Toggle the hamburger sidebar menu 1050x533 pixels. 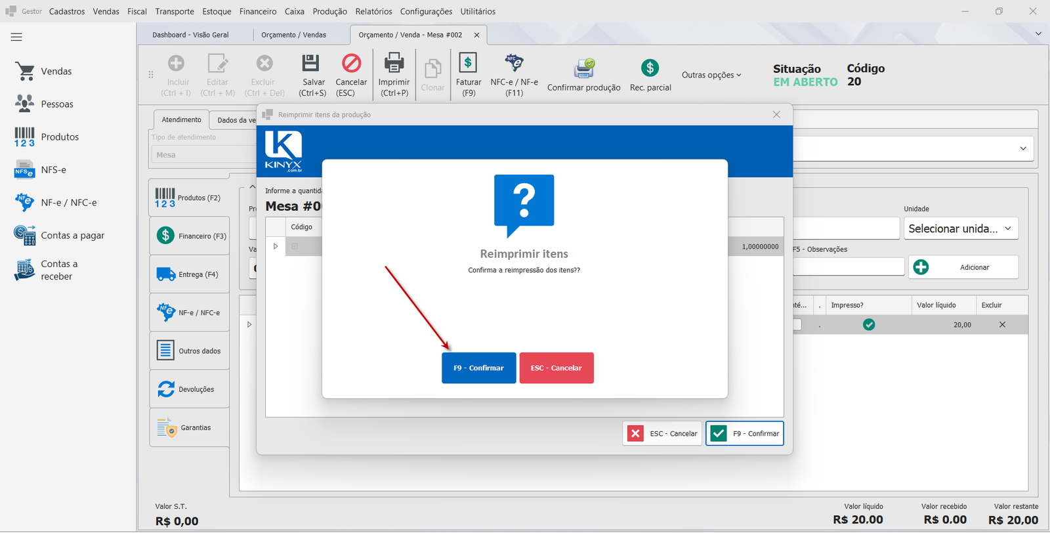(x=16, y=37)
